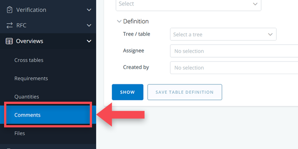298x149 pixels.
Task: Expand the RFC menu chevron
Action: pyautogui.click(x=89, y=26)
